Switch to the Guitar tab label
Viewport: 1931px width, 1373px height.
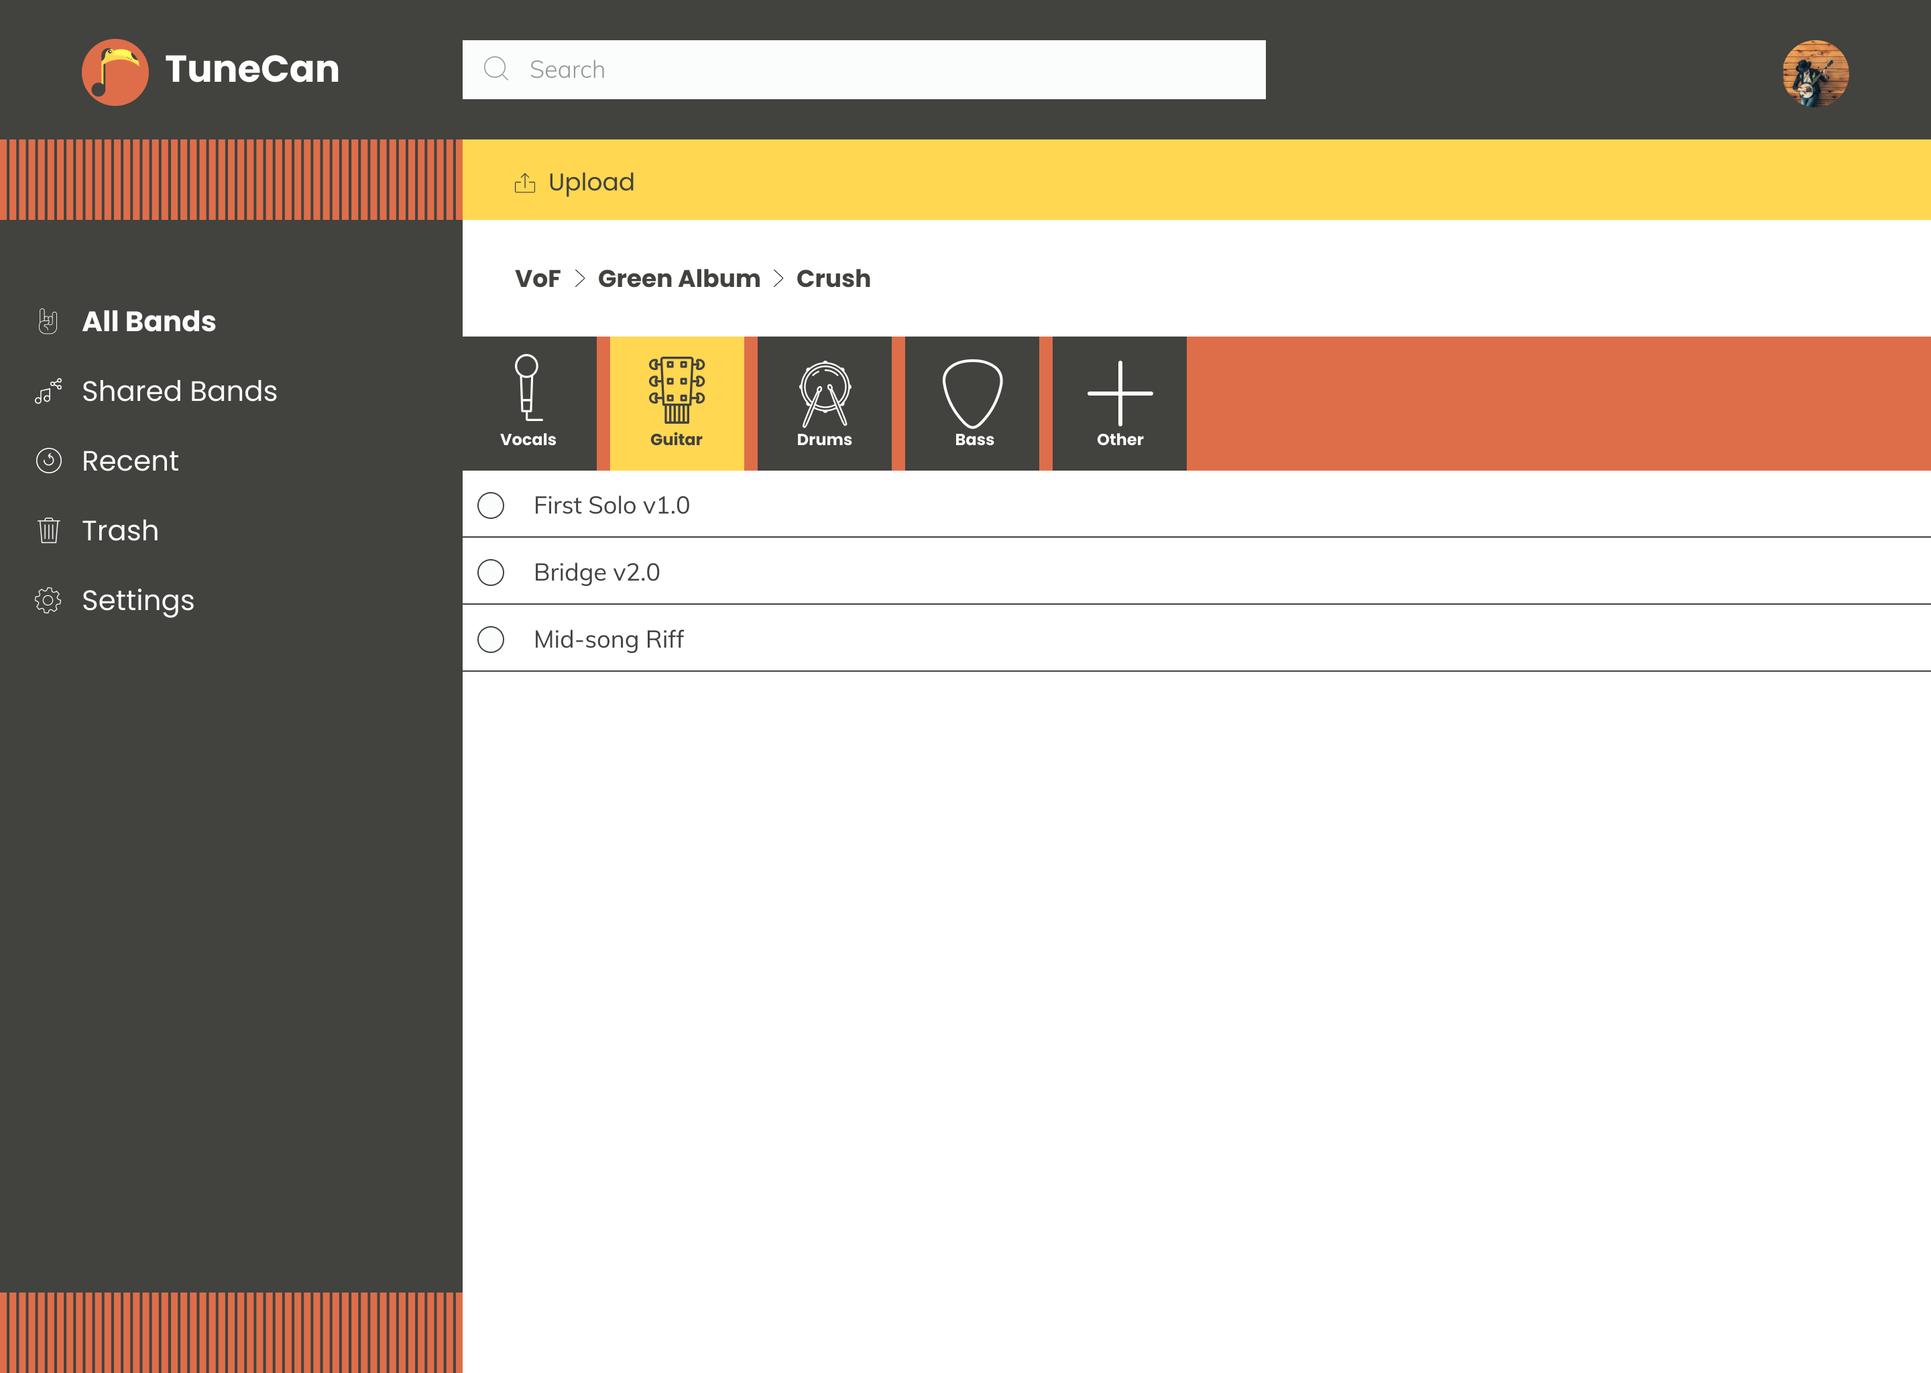[x=677, y=440]
